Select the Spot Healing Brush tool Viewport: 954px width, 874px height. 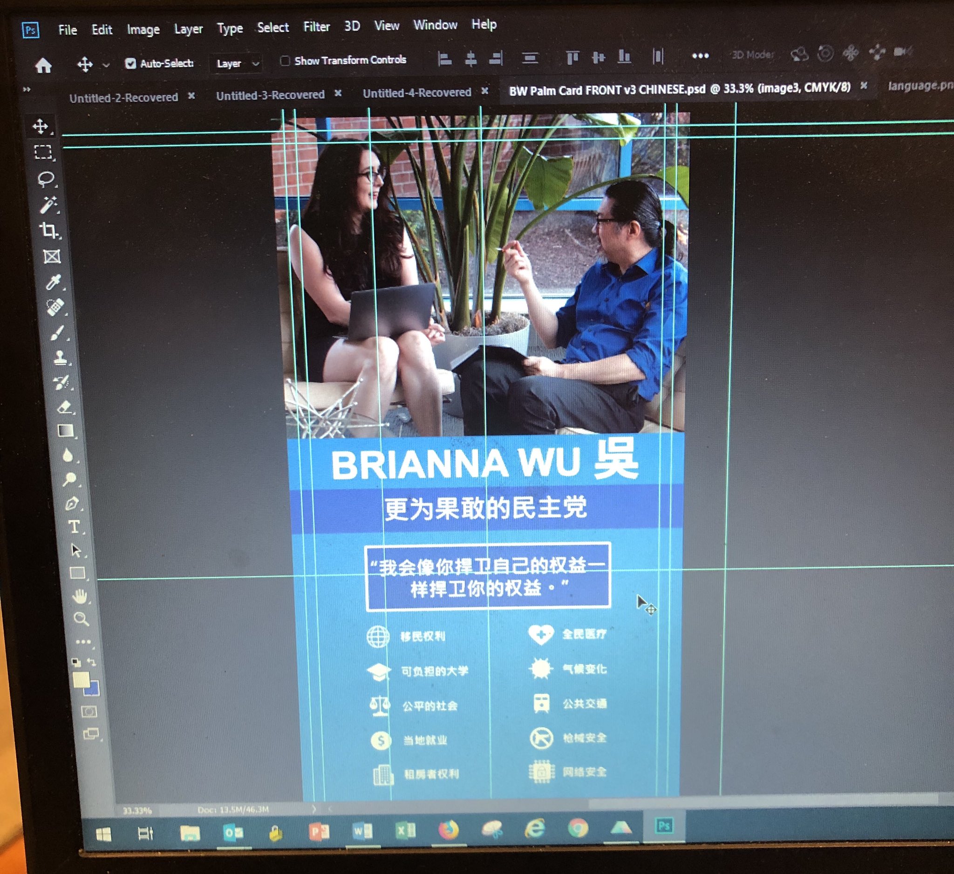tap(55, 307)
